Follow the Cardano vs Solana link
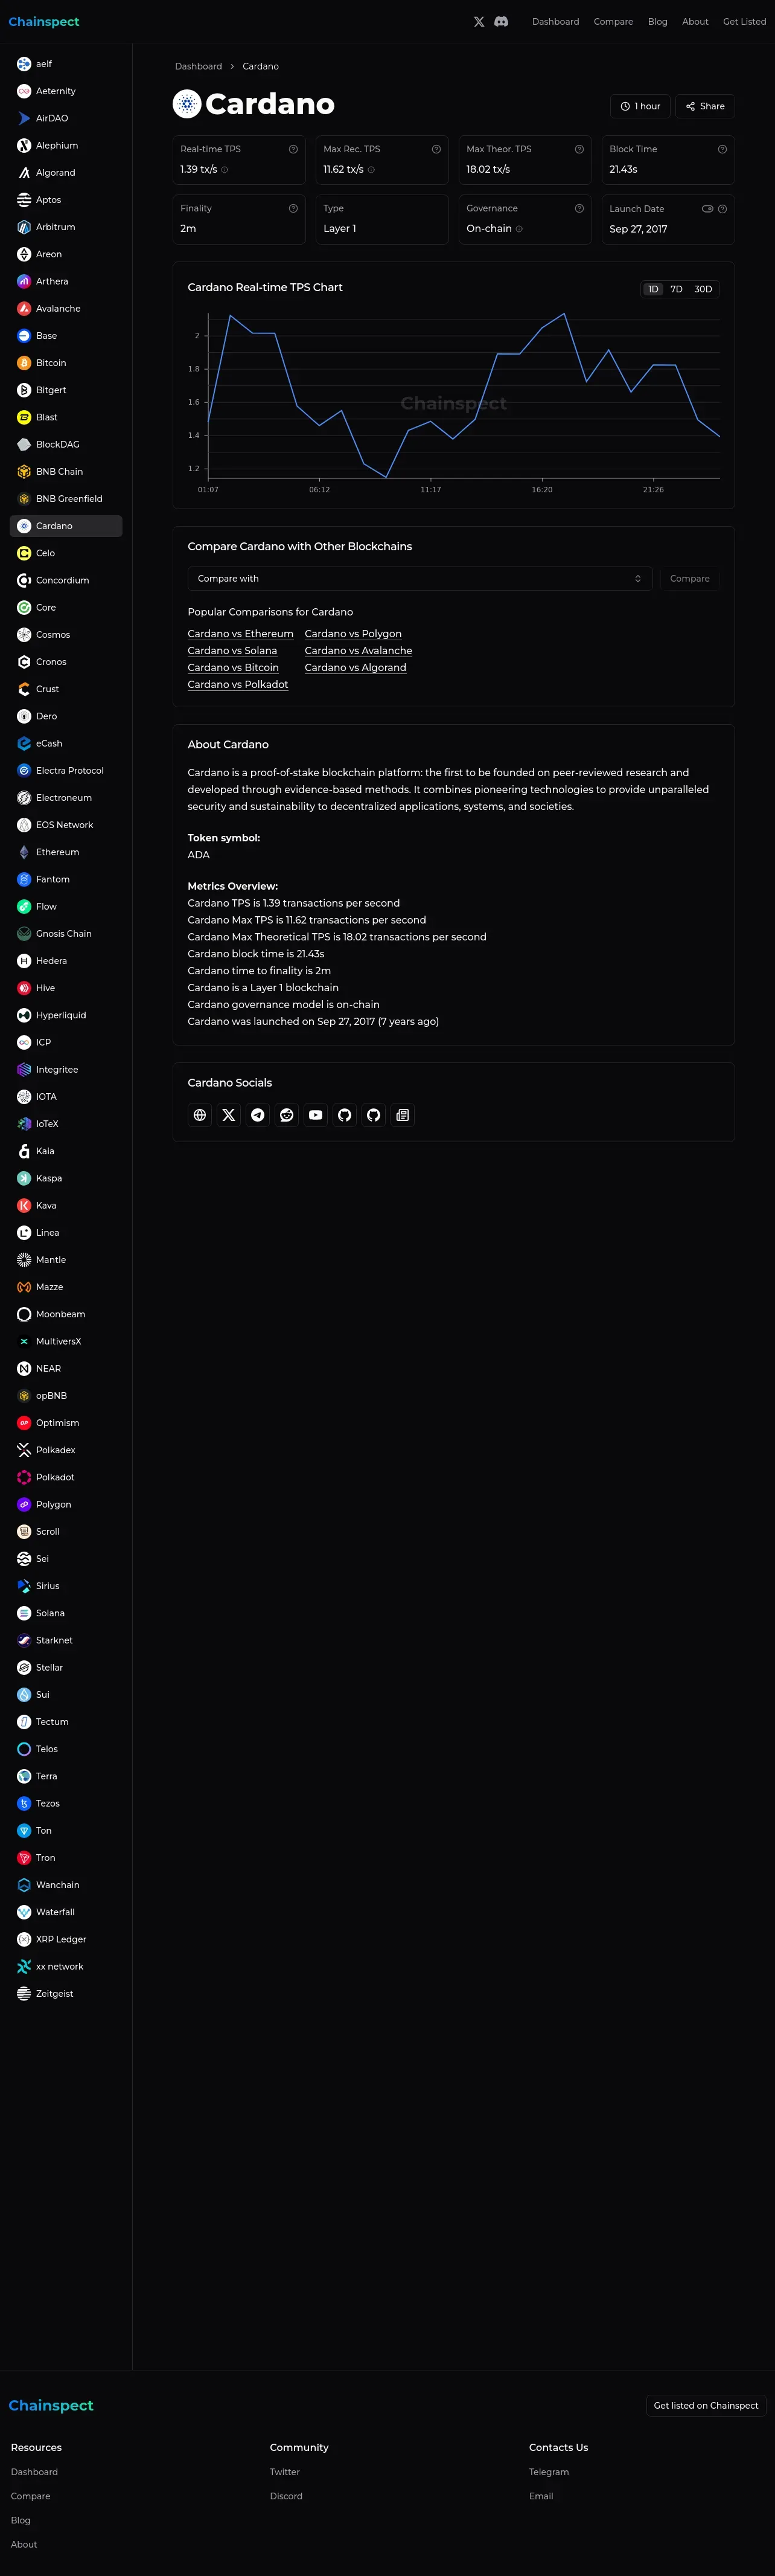This screenshot has width=775, height=2576. (233, 651)
